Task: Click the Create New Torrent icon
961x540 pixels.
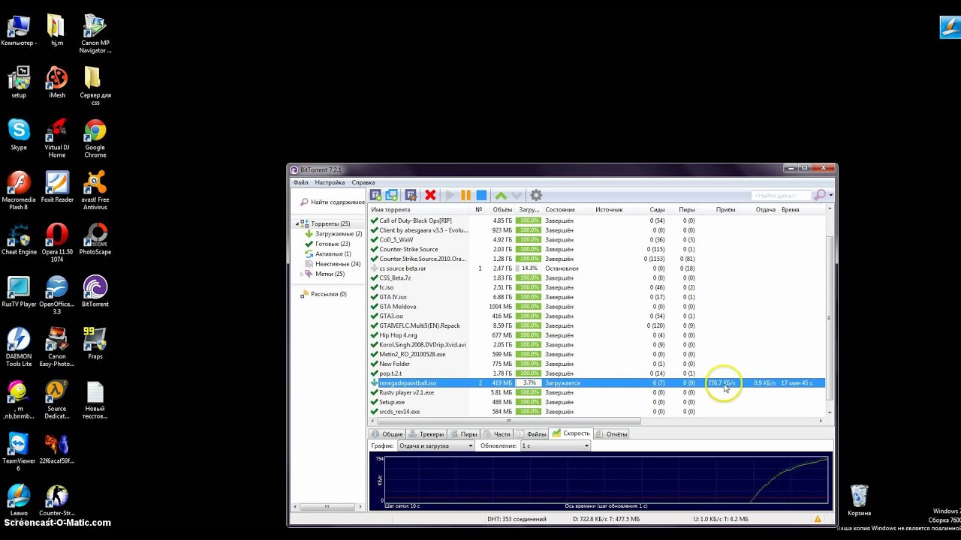Action: click(411, 195)
